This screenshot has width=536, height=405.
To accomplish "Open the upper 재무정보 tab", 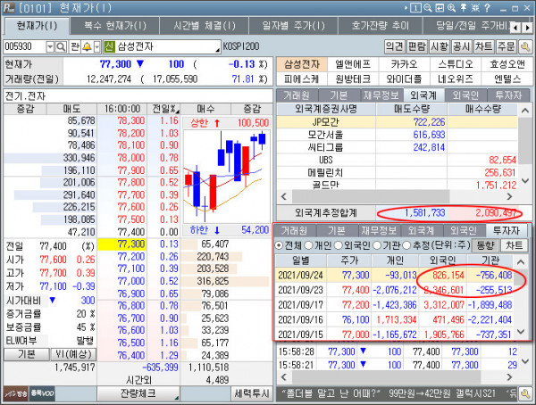I will 381,95.
